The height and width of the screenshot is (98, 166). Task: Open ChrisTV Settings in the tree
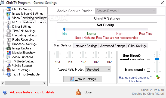coord(23,9)
